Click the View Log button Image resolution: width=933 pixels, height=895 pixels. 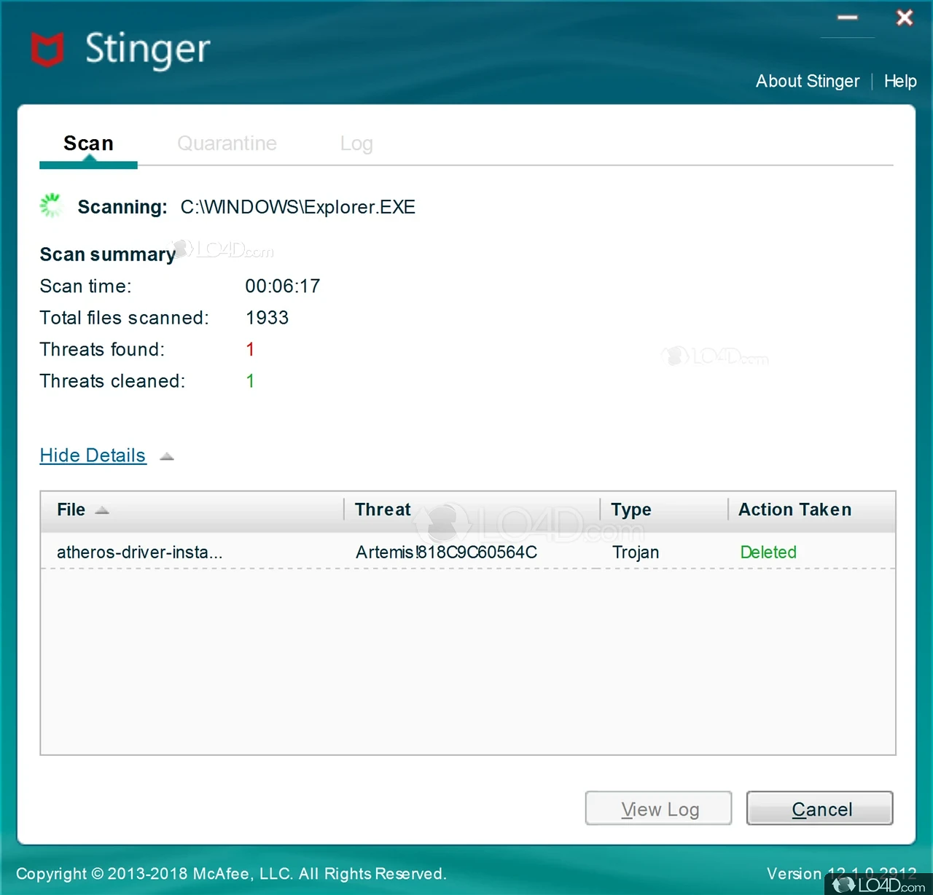(x=658, y=808)
